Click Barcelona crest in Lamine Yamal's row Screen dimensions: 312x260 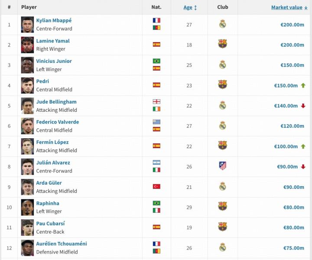(222, 44)
